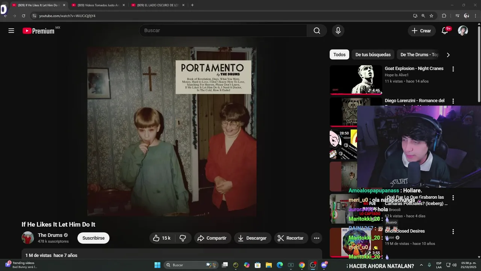Select the Todos filter chip
This screenshot has width=481, height=271.
coord(339,55)
